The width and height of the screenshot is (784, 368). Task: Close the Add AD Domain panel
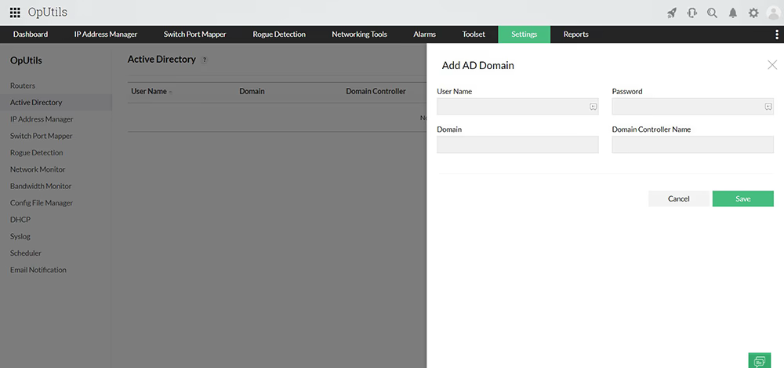[772, 64]
